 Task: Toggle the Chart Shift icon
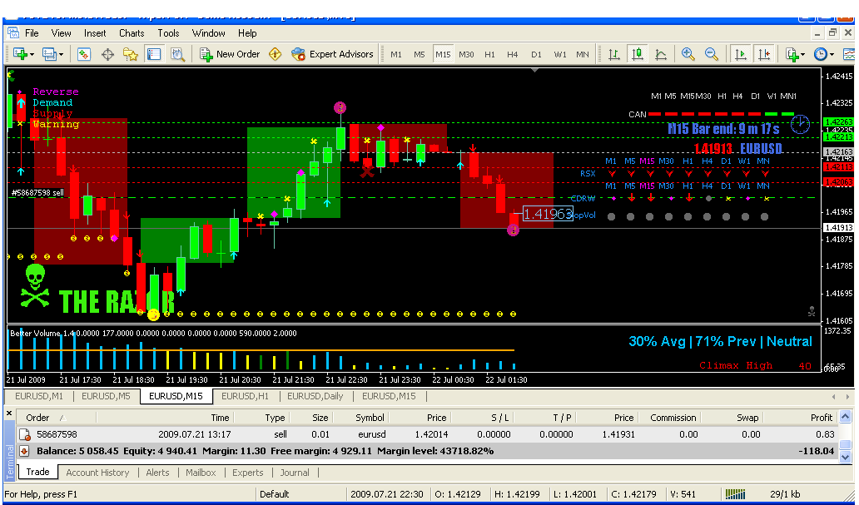763,54
